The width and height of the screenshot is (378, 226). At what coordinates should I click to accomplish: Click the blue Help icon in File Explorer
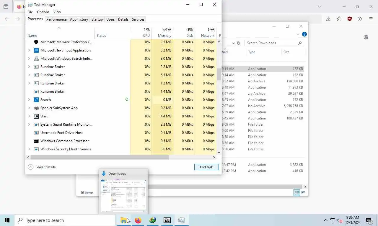point(304,34)
